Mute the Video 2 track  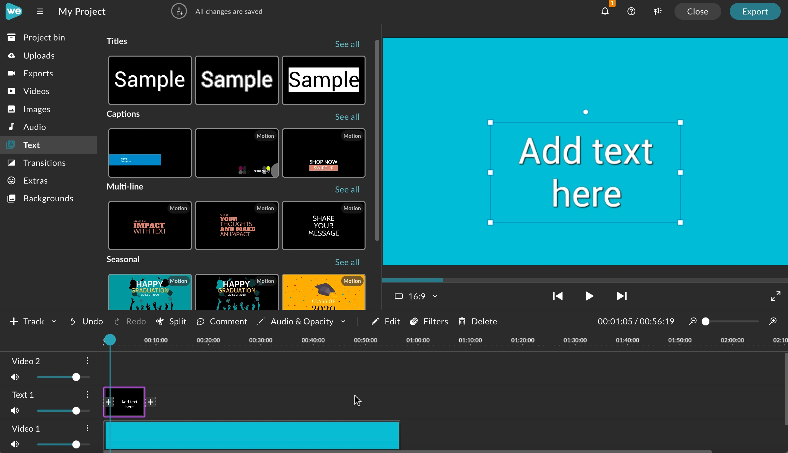(x=14, y=377)
